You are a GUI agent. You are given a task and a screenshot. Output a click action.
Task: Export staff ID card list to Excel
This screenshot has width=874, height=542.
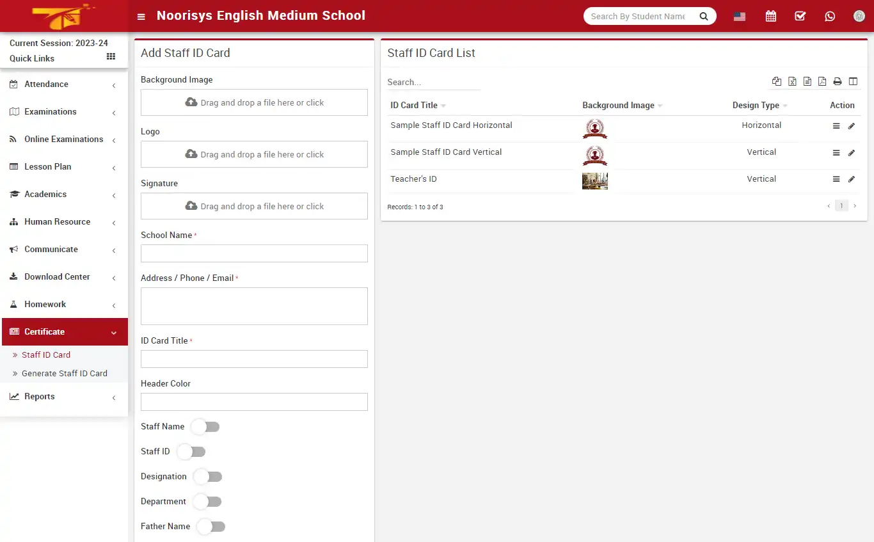792,81
